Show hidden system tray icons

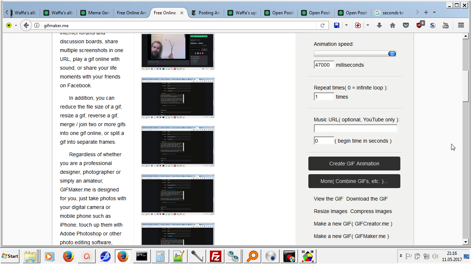click(x=401, y=256)
